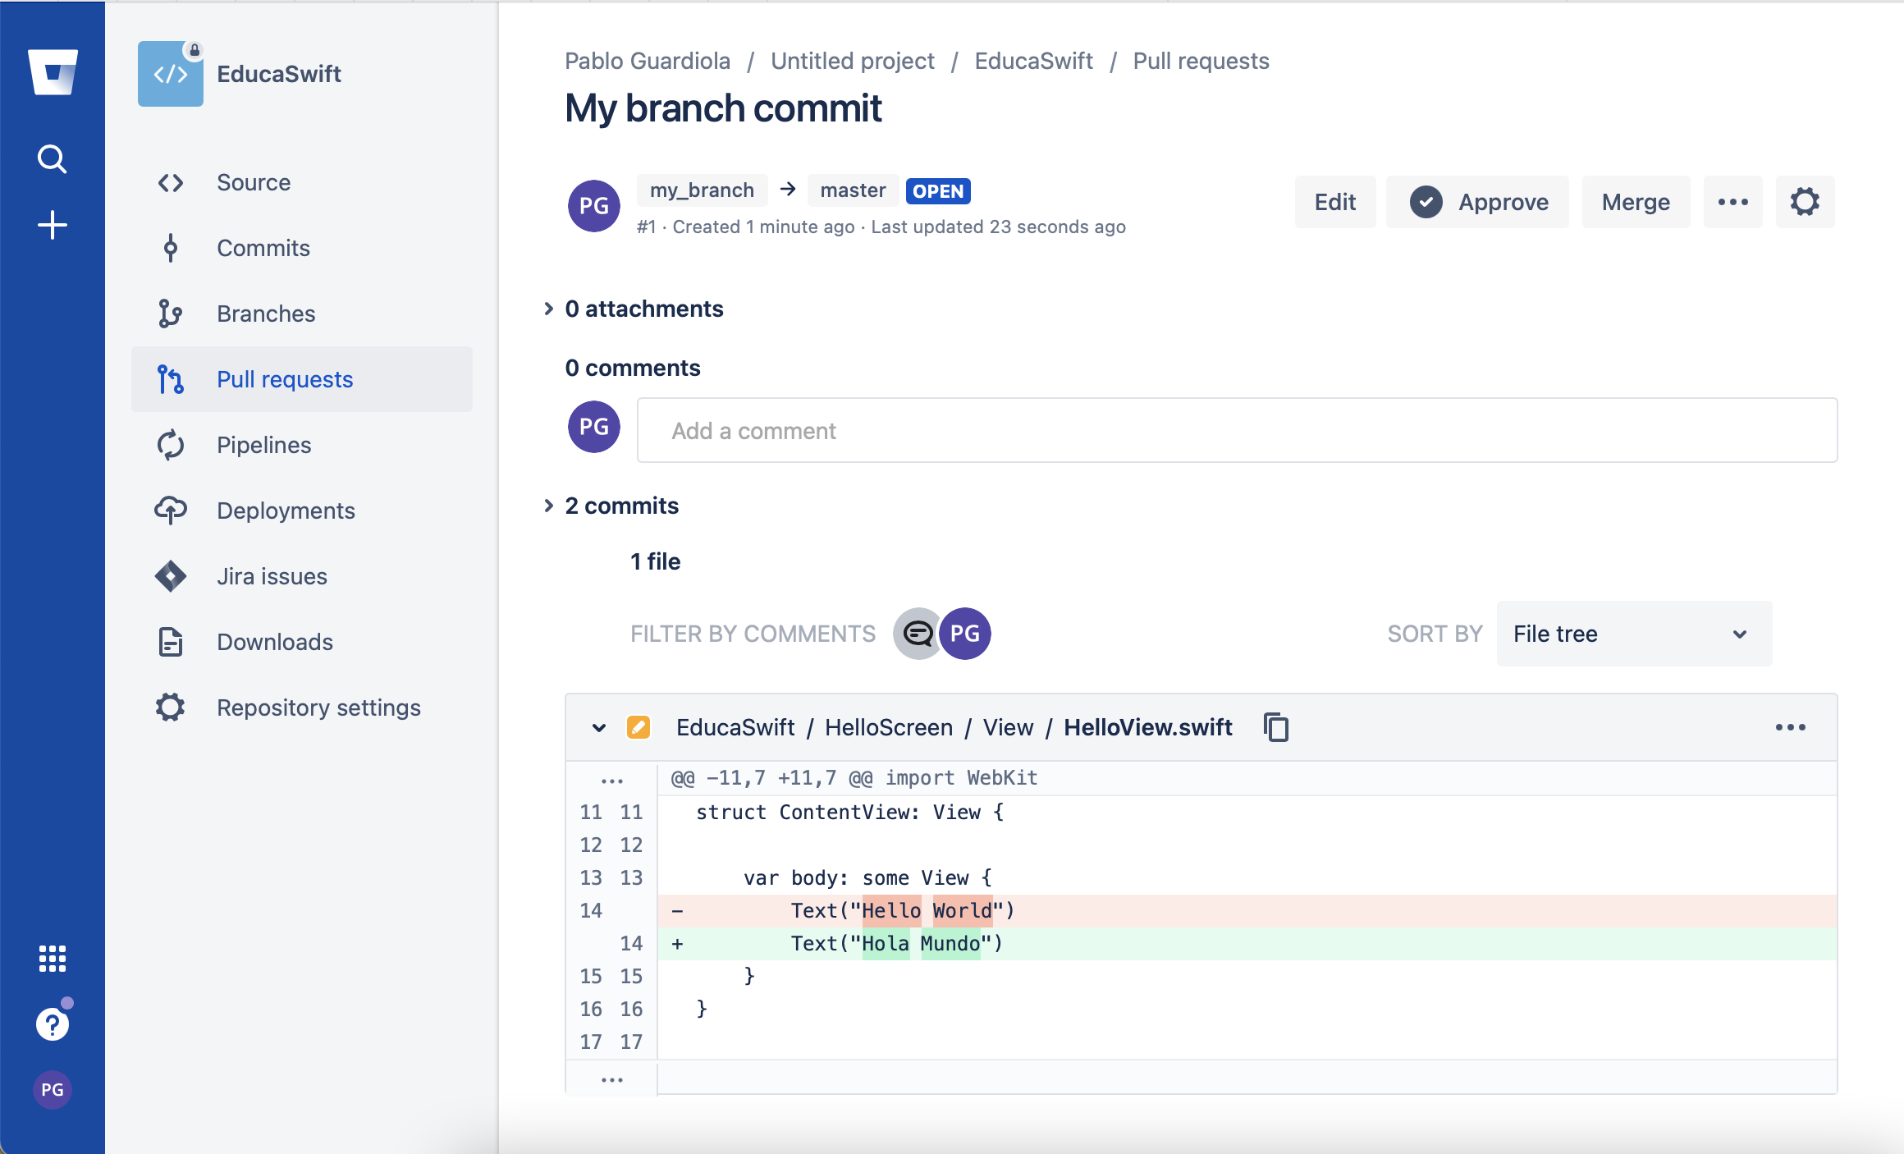Go to Jira issues in repository menu
This screenshot has width=1904, height=1154.
coord(302,576)
